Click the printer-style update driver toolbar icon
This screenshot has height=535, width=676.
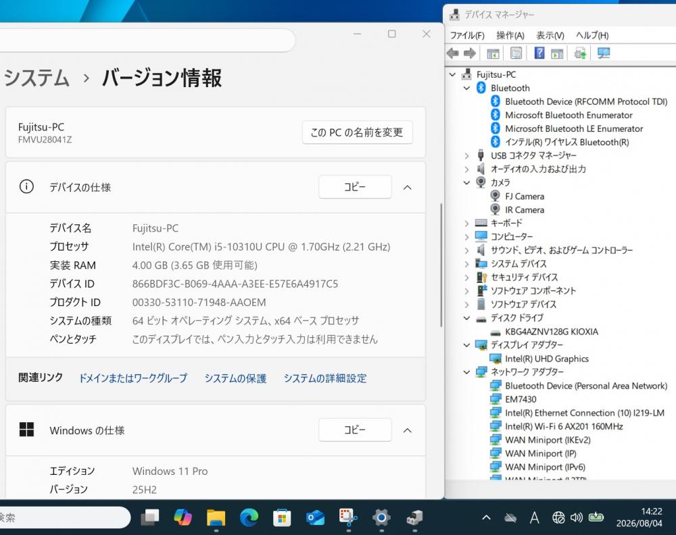580,53
